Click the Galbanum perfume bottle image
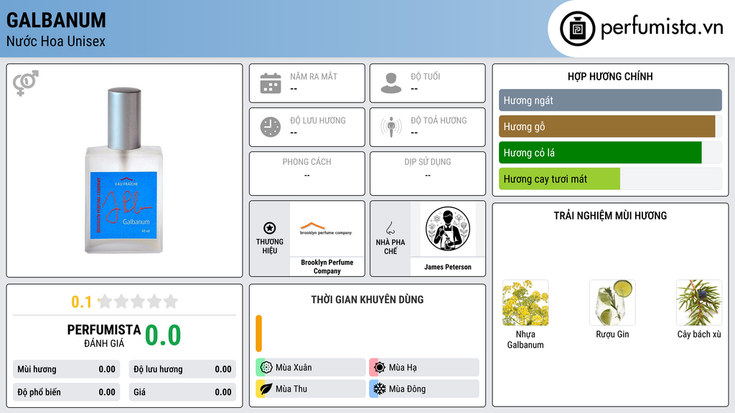The image size is (735, 413). [124, 171]
